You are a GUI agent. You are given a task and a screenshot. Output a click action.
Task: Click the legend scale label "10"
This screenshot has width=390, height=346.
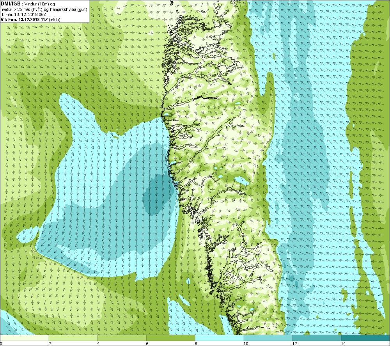point(246,344)
